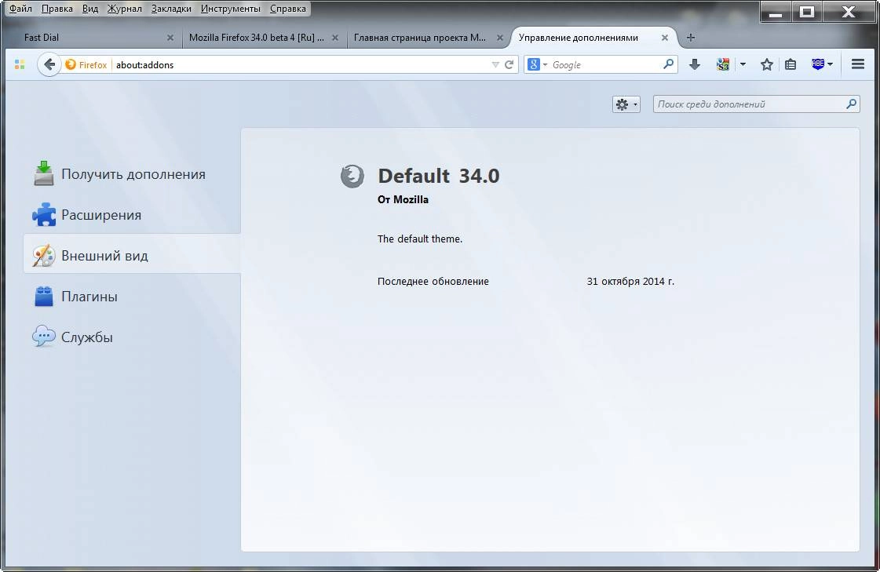The width and height of the screenshot is (880, 572).
Task: Select Внешний вид category
Action: click(132, 256)
